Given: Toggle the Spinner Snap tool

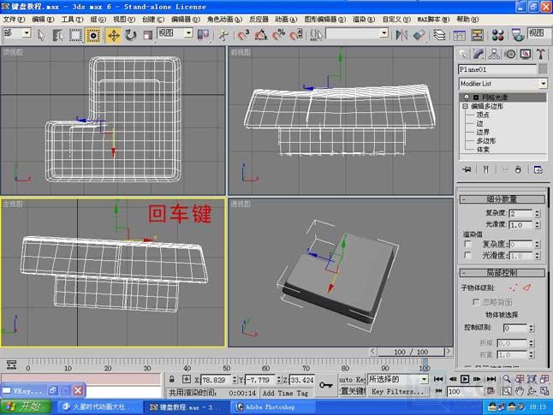Looking at the screenshot, I should click(296, 35).
